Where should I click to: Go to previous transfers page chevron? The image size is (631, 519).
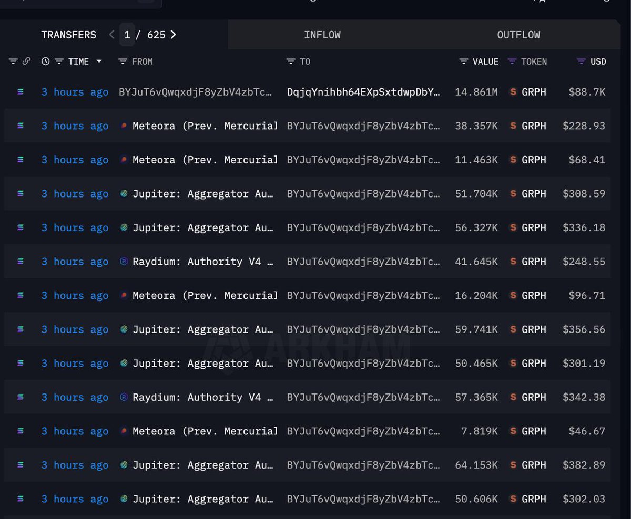(x=111, y=35)
